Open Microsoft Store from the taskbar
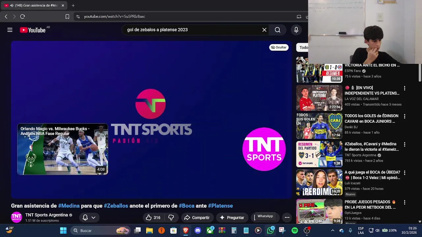 (x=173, y=230)
